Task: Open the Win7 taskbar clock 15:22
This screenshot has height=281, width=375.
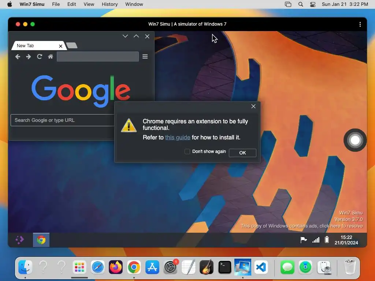Action: click(346, 240)
